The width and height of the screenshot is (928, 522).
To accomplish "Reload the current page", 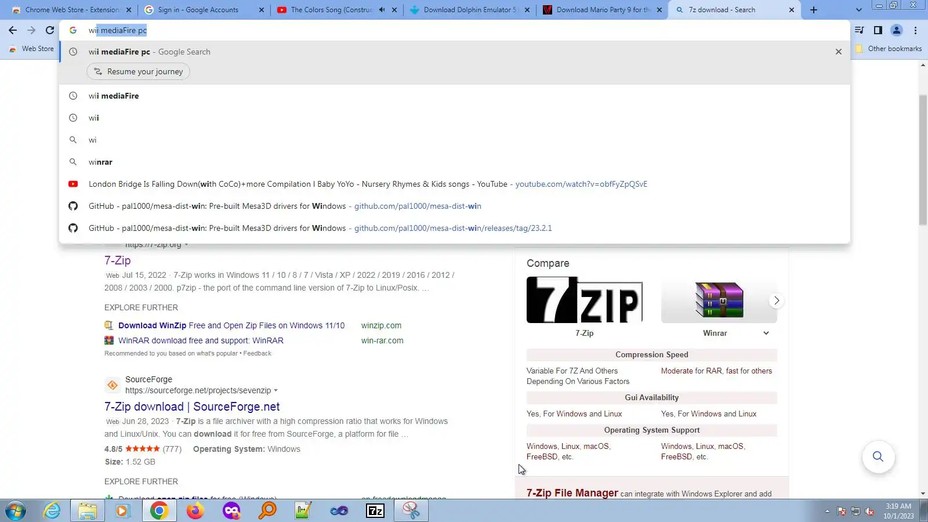I will point(50,30).
